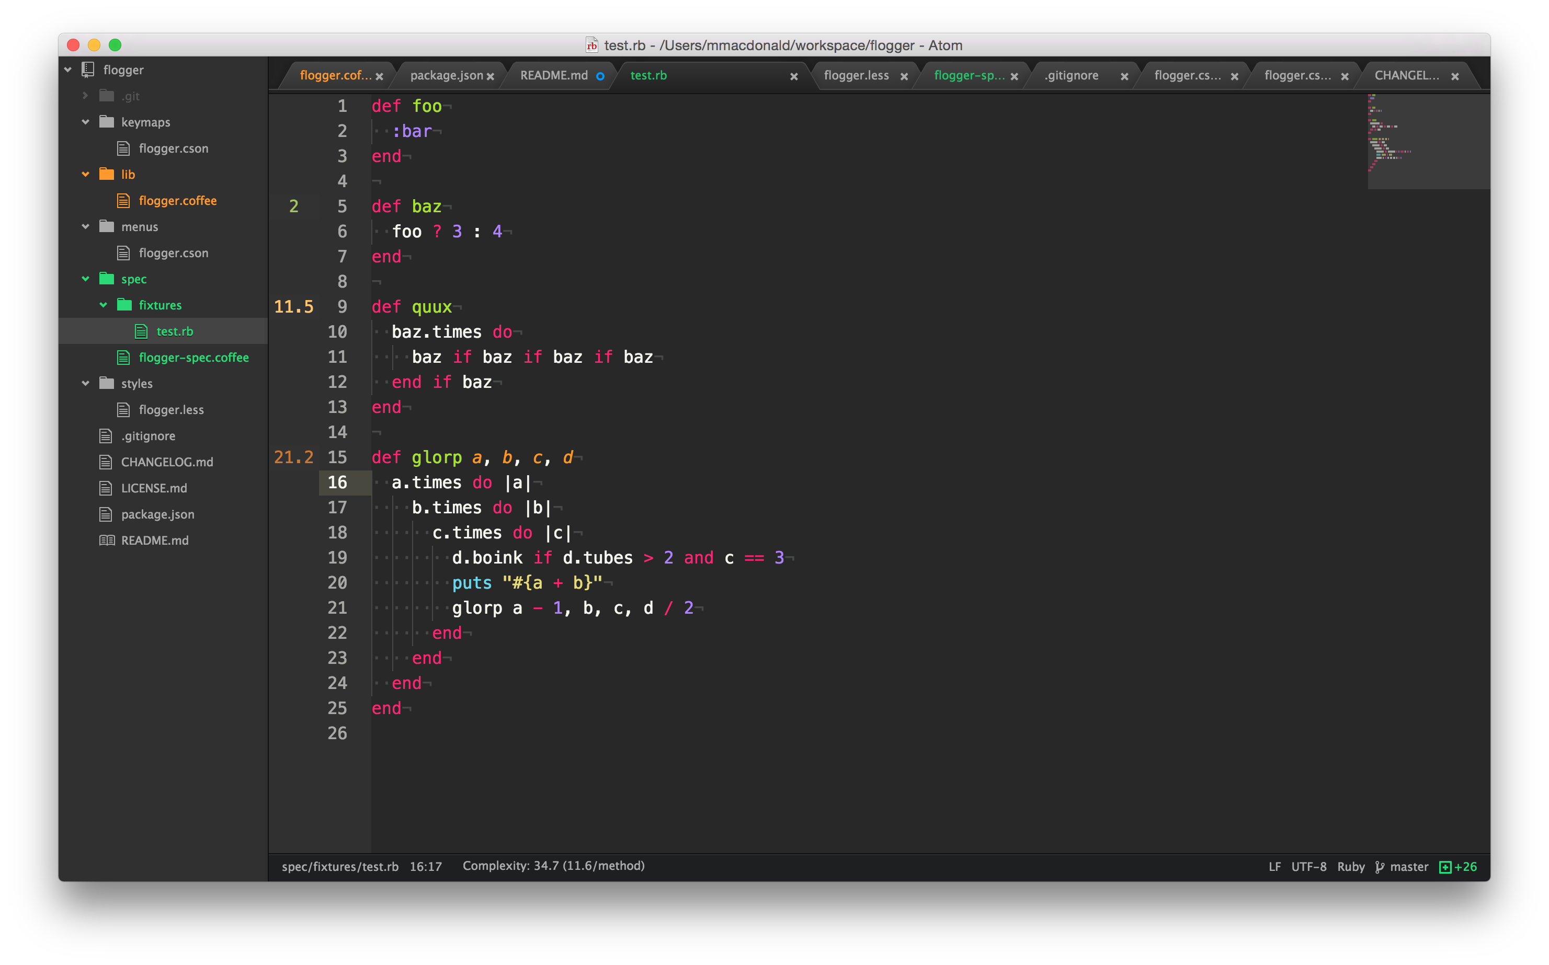Switch to the CHANGEL... tab
The width and height of the screenshot is (1549, 965).
[1407, 75]
